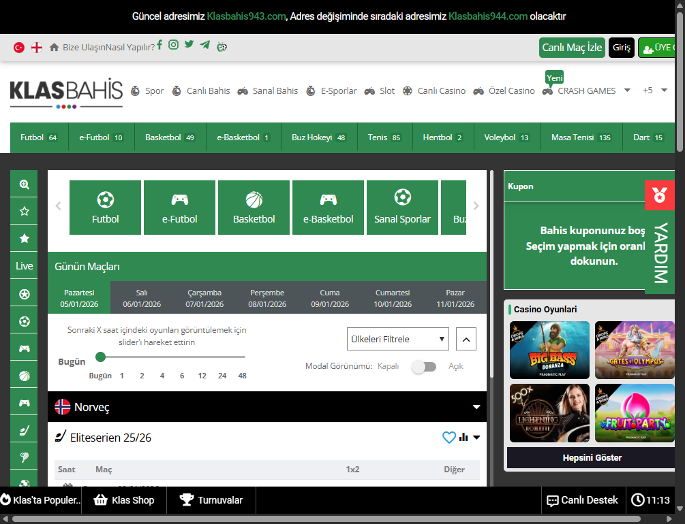Open the Instagram icon in top bar
Image resolution: width=685 pixels, height=524 pixels.
(x=173, y=44)
